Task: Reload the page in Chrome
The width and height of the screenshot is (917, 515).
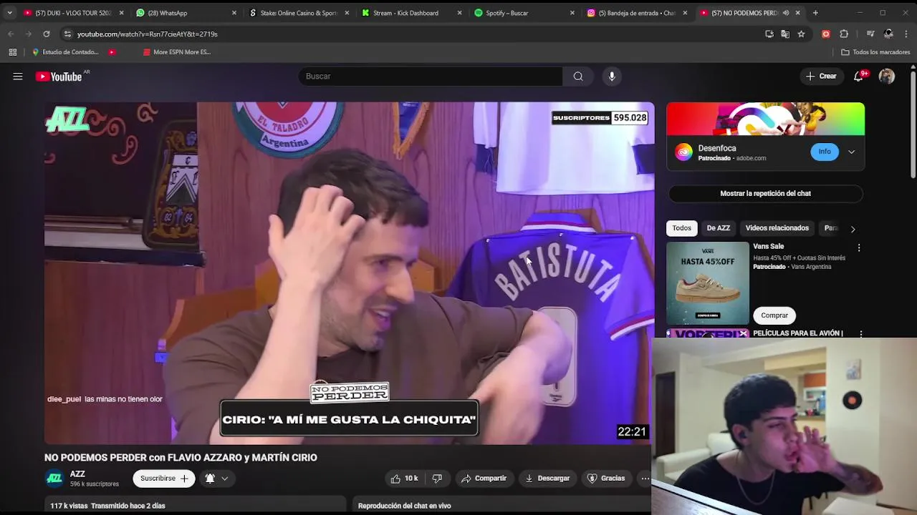Action: pos(47,34)
